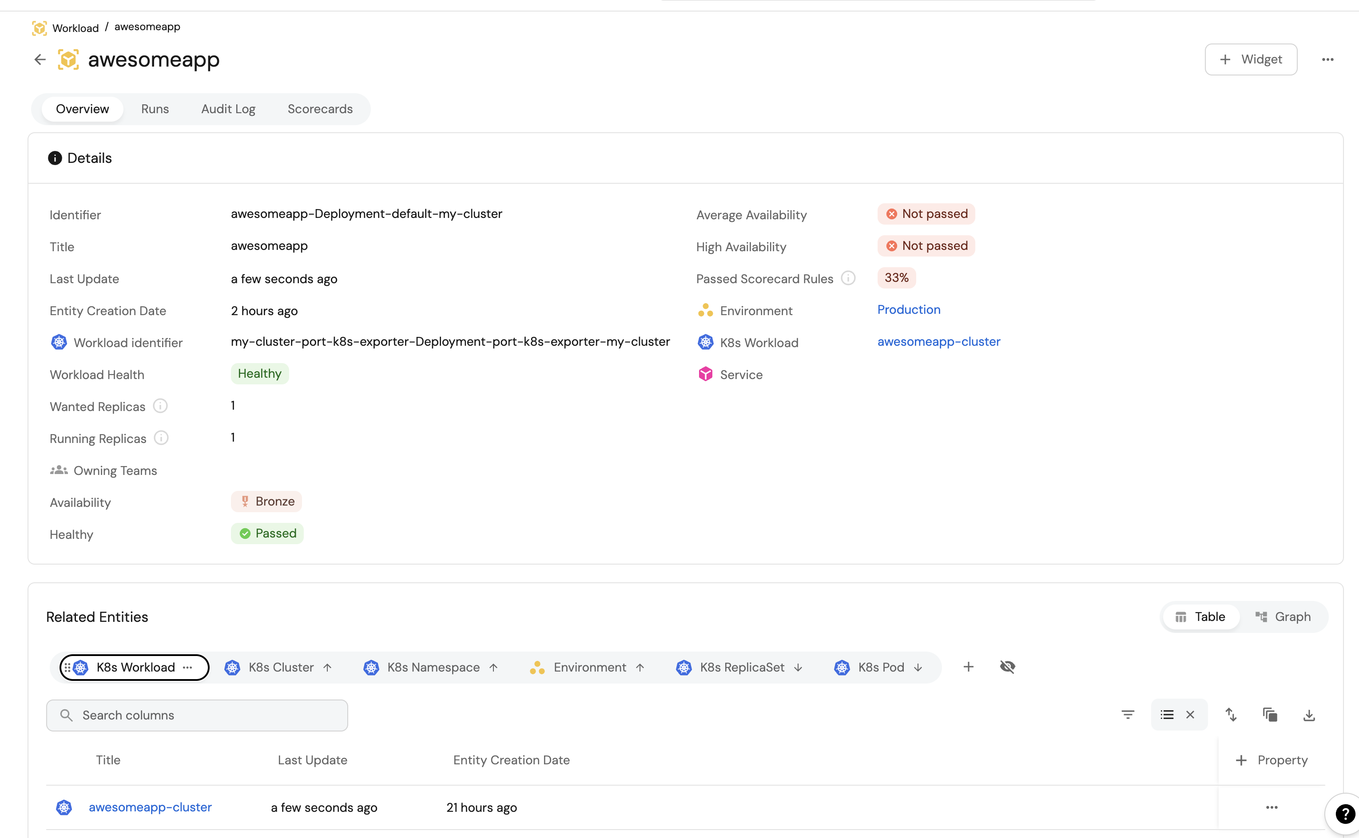Click the Search columns input field

(x=197, y=715)
